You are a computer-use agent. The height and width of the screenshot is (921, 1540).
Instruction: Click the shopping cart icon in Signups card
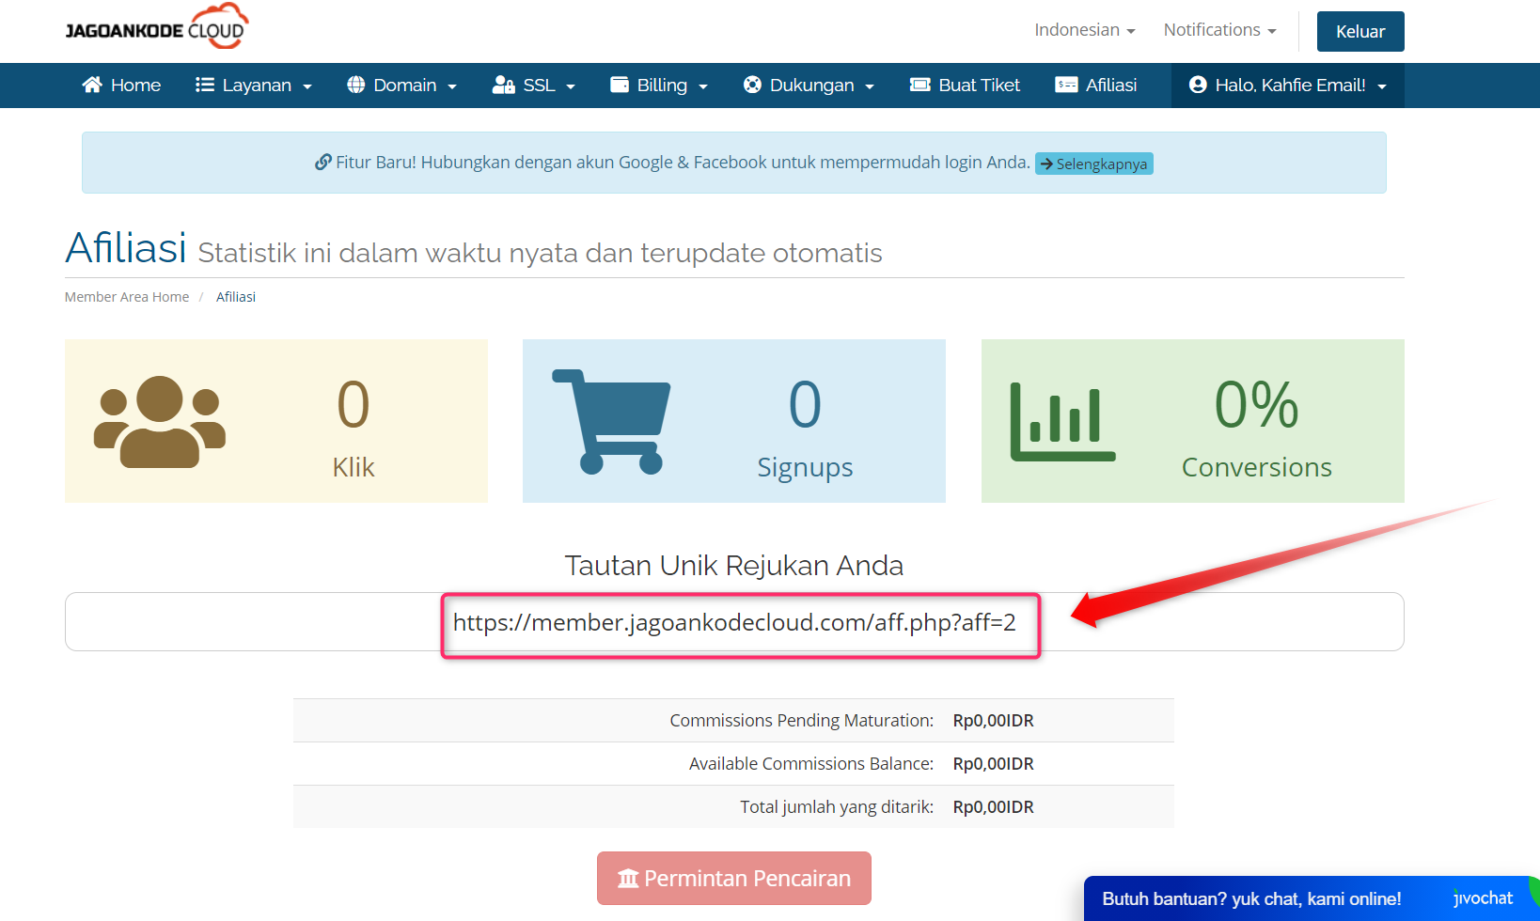tap(611, 421)
